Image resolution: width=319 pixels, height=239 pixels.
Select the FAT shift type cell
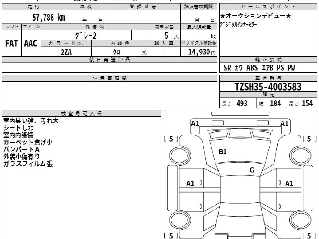point(11,44)
